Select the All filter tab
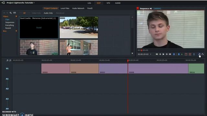 click(24, 13)
